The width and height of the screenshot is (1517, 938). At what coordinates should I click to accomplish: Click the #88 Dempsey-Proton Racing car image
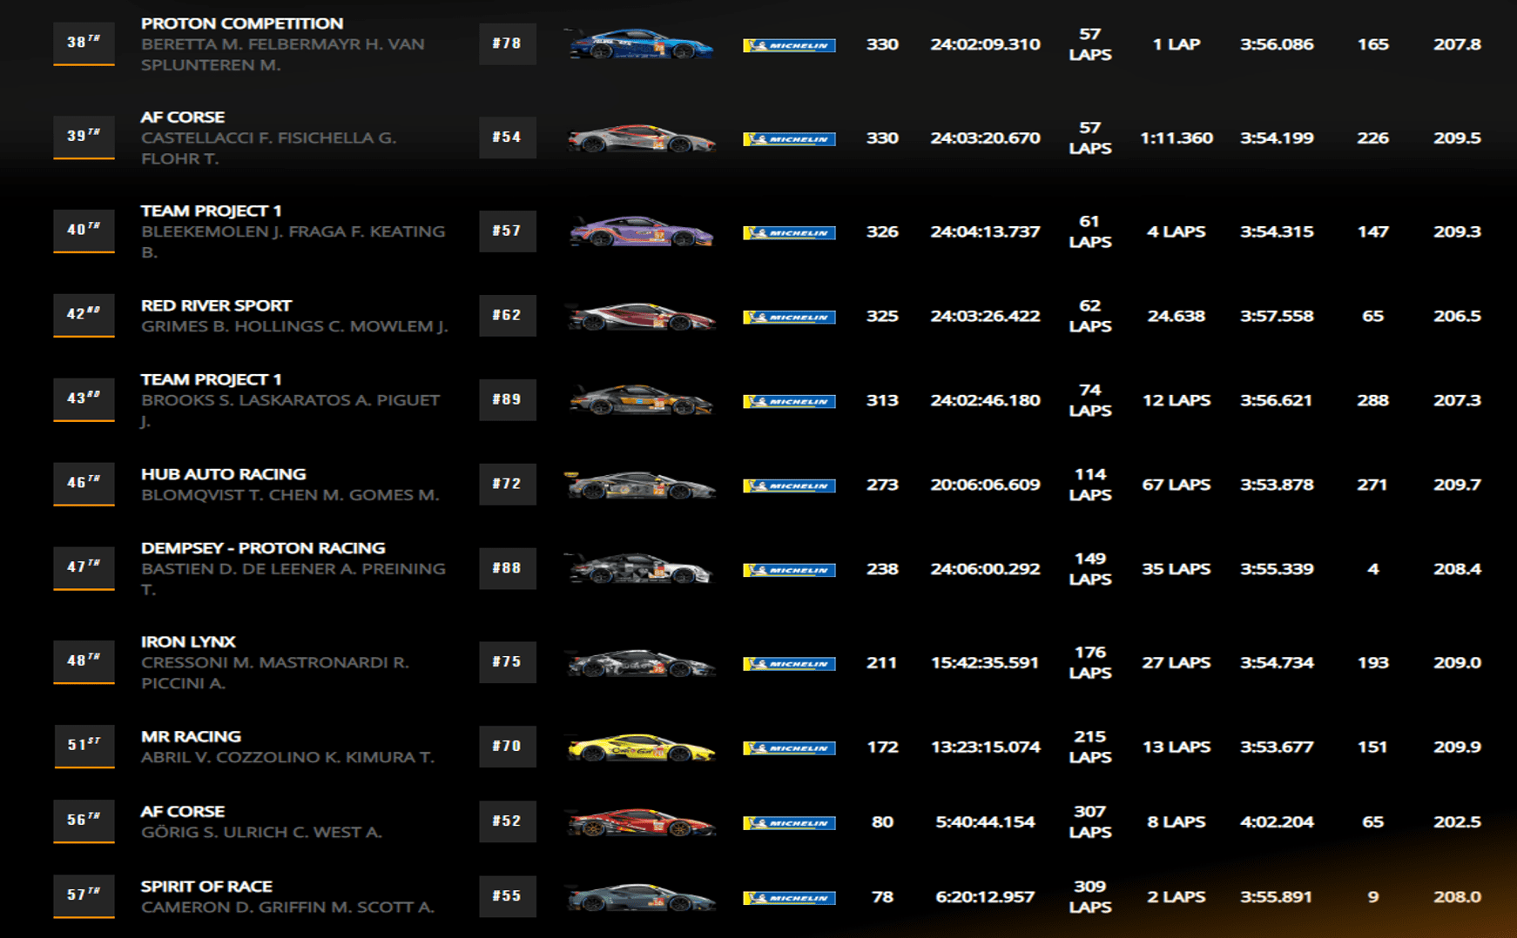tap(641, 569)
